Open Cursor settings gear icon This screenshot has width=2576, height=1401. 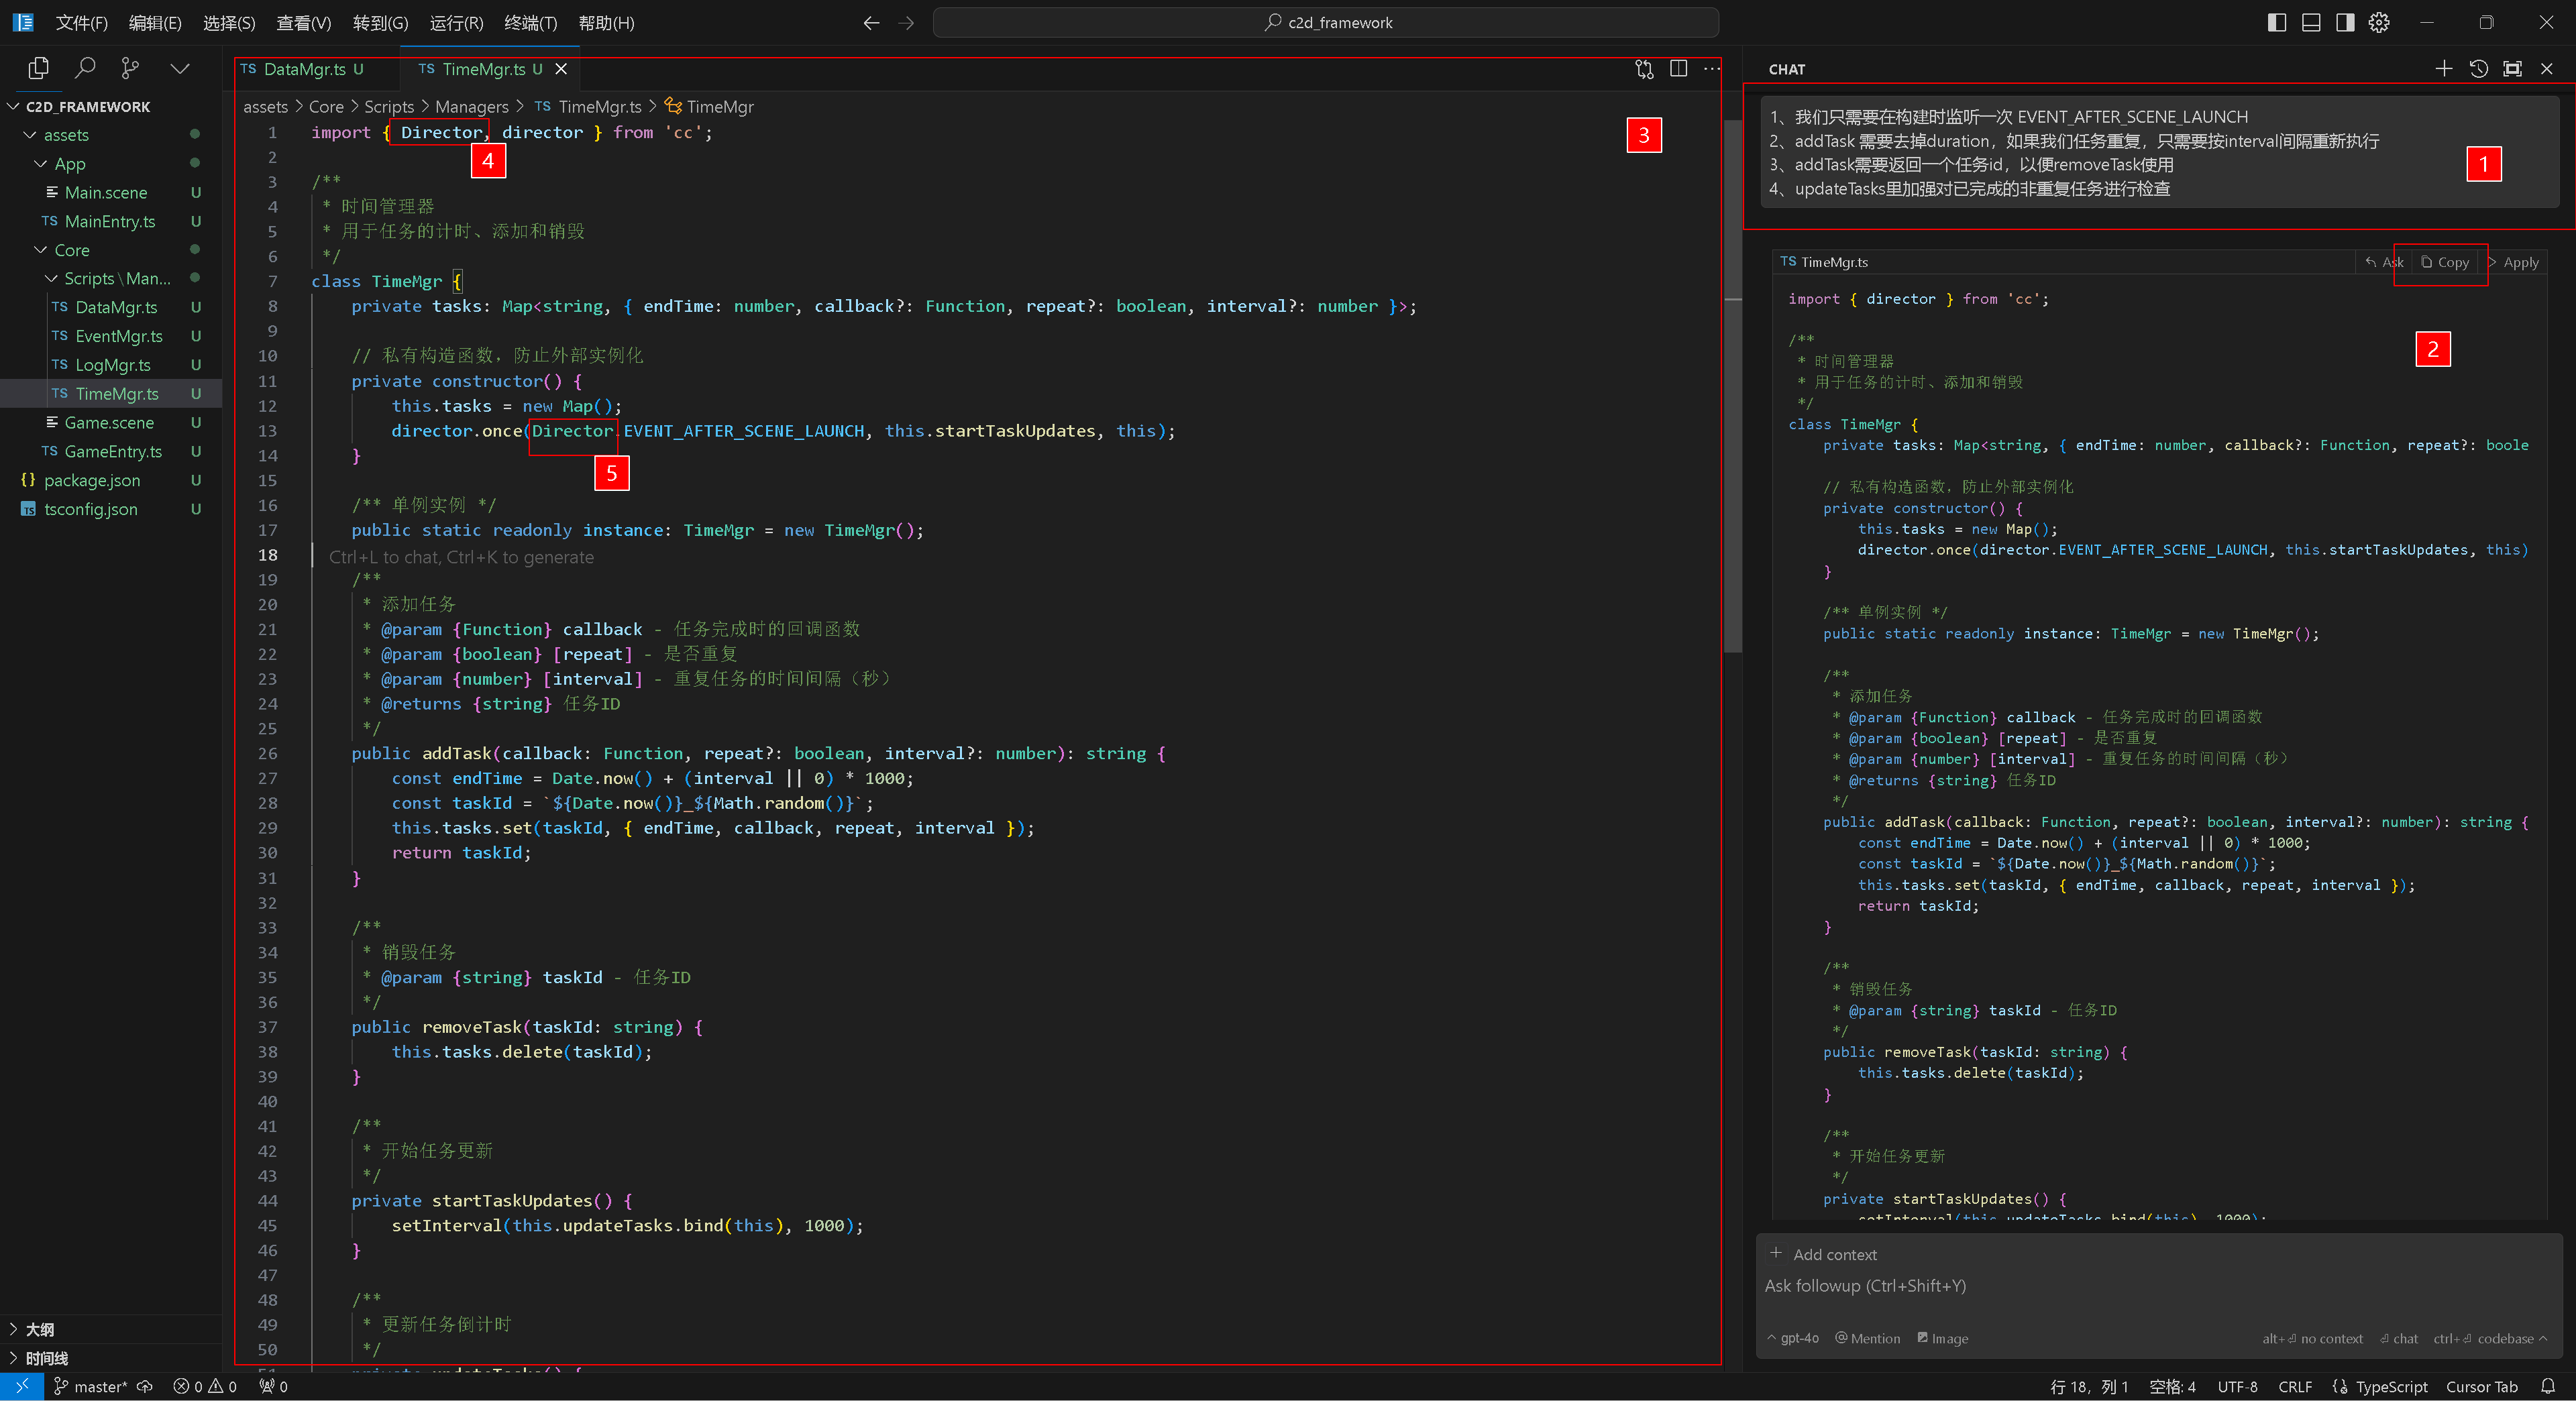[2378, 22]
